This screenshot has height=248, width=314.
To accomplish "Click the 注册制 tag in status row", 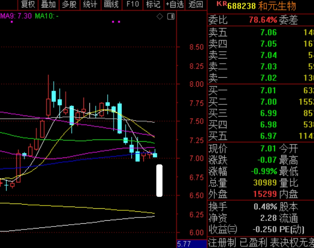I will (x=222, y=243).
